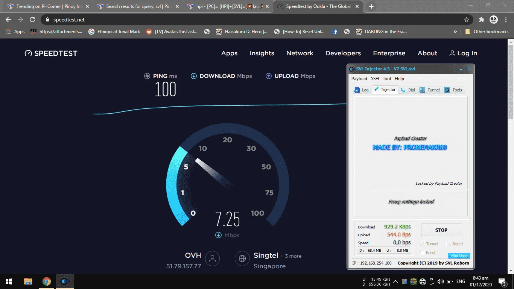Open the Chrome profile avatar
Image resolution: width=514 pixels, height=289 pixels.
tap(494, 20)
